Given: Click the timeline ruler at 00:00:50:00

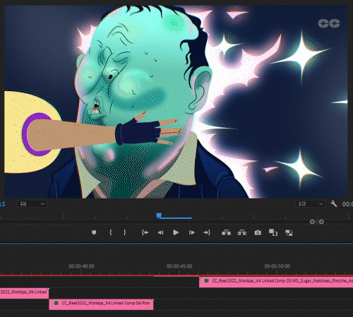Looking at the screenshot, I should (277, 266).
